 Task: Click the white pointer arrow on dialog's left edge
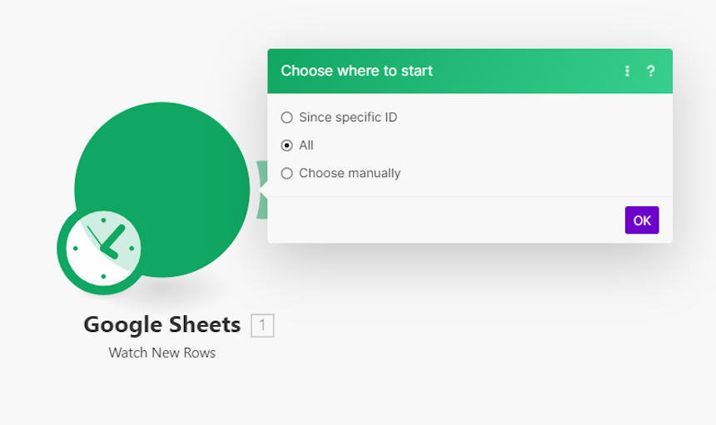click(263, 190)
